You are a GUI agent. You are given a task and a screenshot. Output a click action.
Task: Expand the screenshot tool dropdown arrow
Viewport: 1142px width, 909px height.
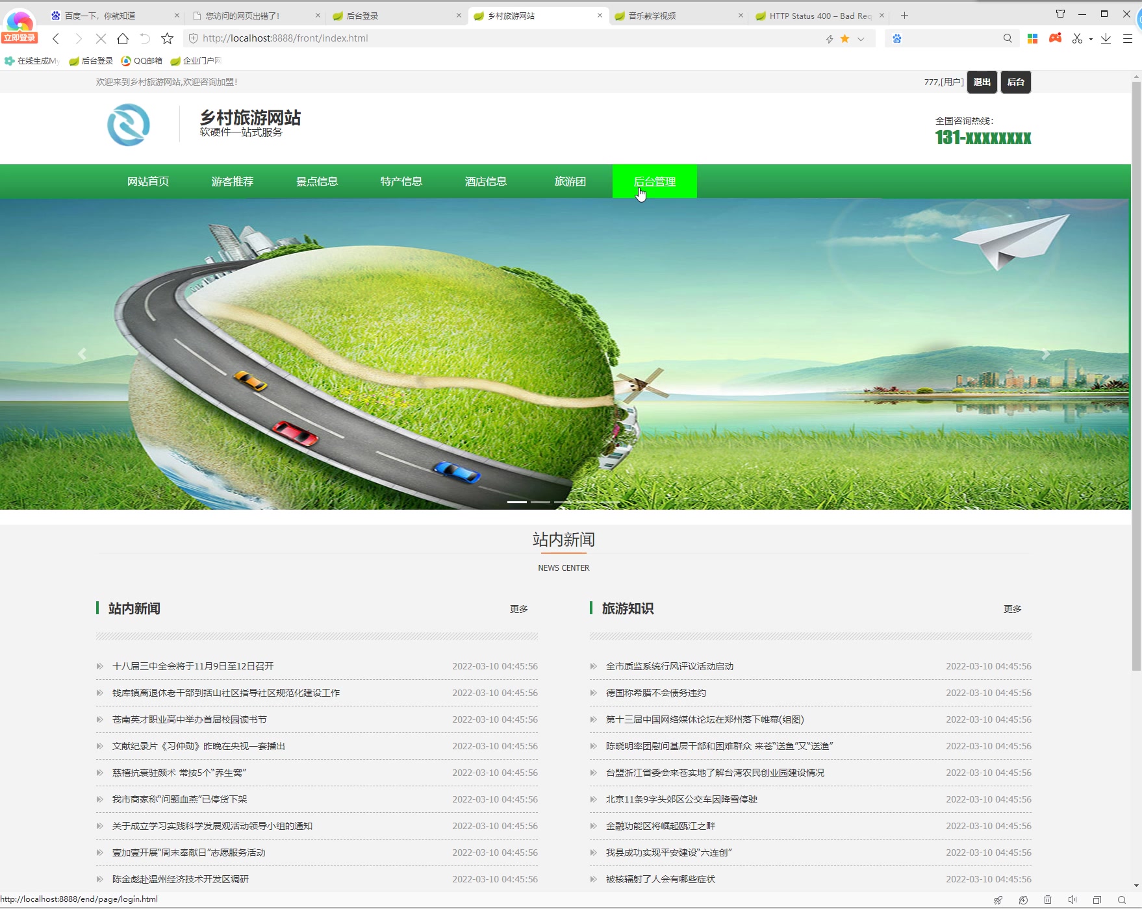1091,39
